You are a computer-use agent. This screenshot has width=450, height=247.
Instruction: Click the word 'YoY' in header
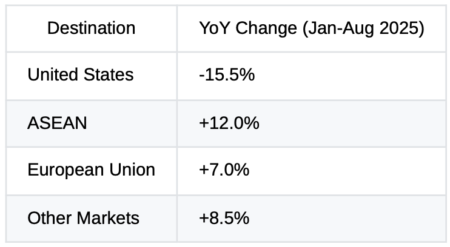coord(215,28)
